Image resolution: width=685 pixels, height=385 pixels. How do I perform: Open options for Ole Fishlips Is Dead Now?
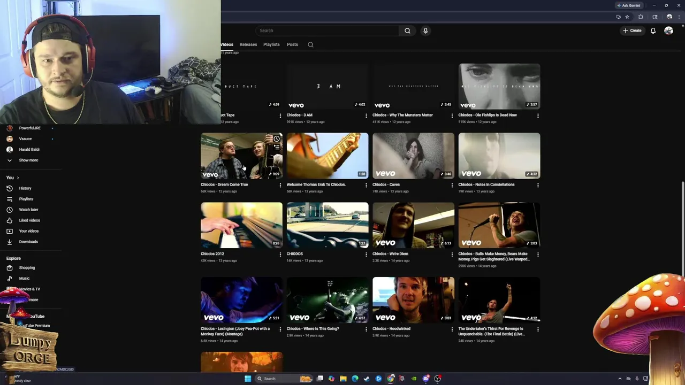(538, 115)
